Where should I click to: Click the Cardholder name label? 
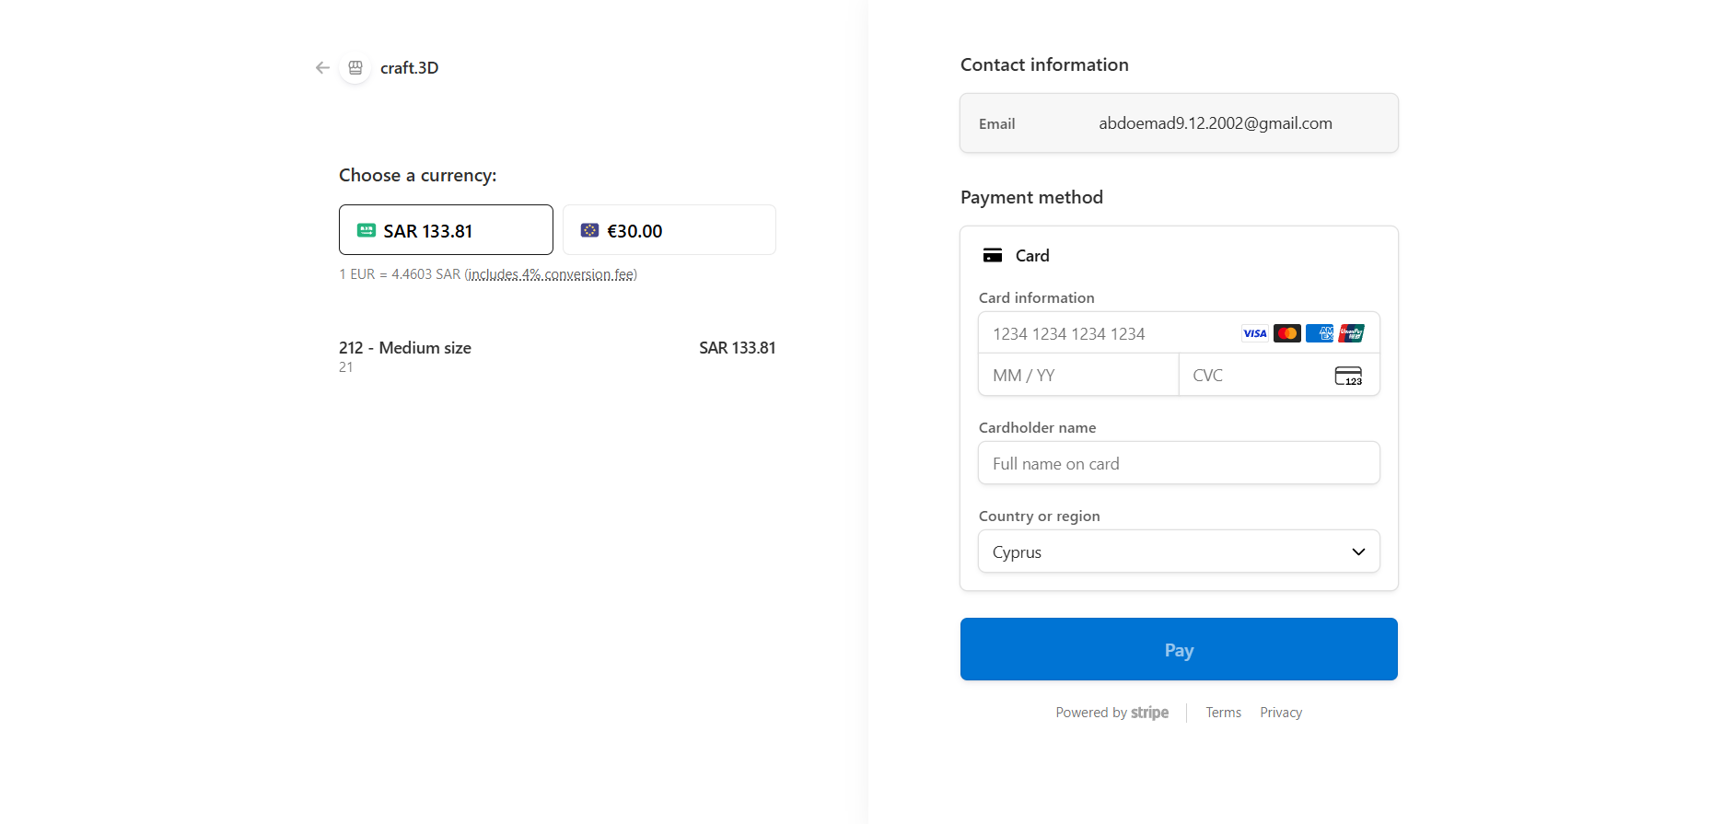click(x=1037, y=427)
